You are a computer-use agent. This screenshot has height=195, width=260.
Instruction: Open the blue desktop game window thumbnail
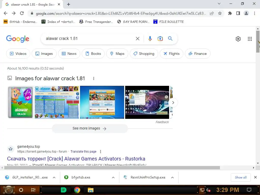[102, 102]
